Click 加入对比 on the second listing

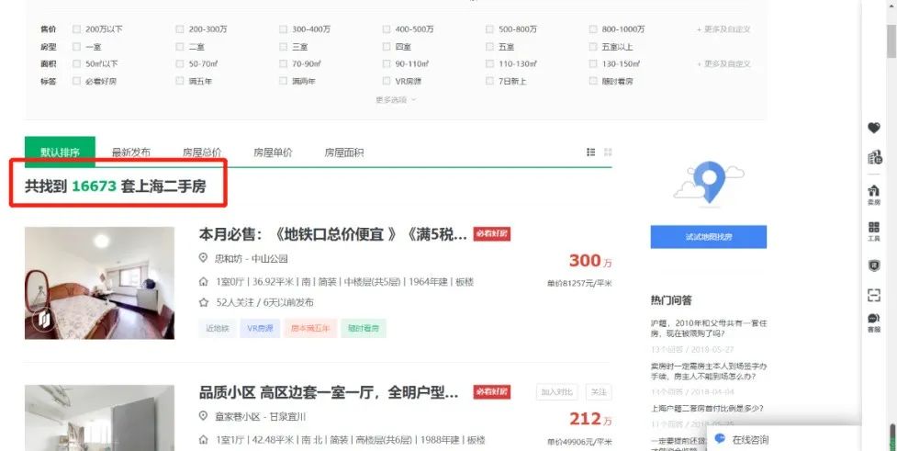coord(557,392)
